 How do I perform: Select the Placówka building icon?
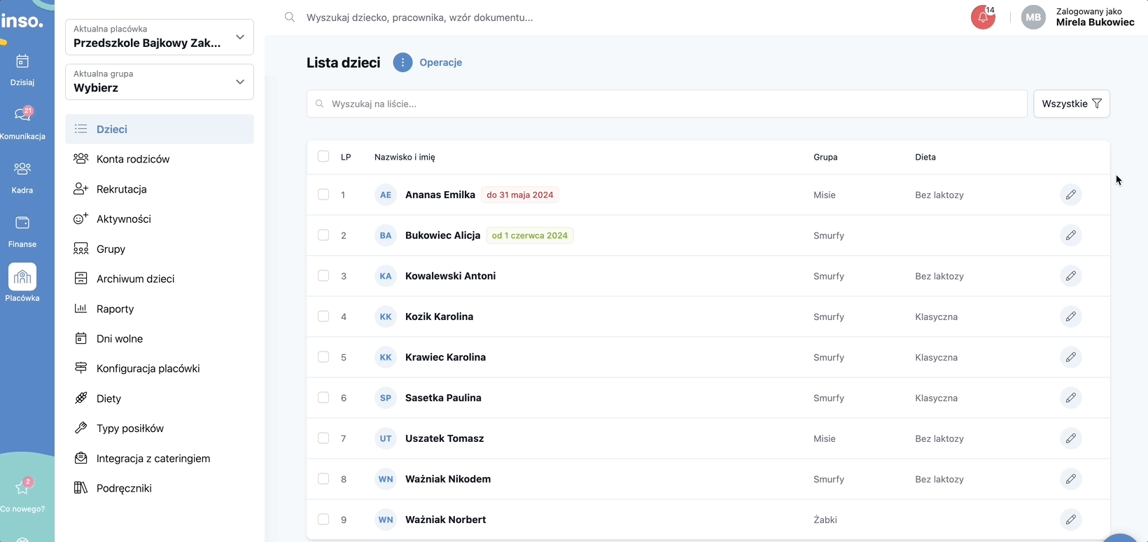(22, 277)
